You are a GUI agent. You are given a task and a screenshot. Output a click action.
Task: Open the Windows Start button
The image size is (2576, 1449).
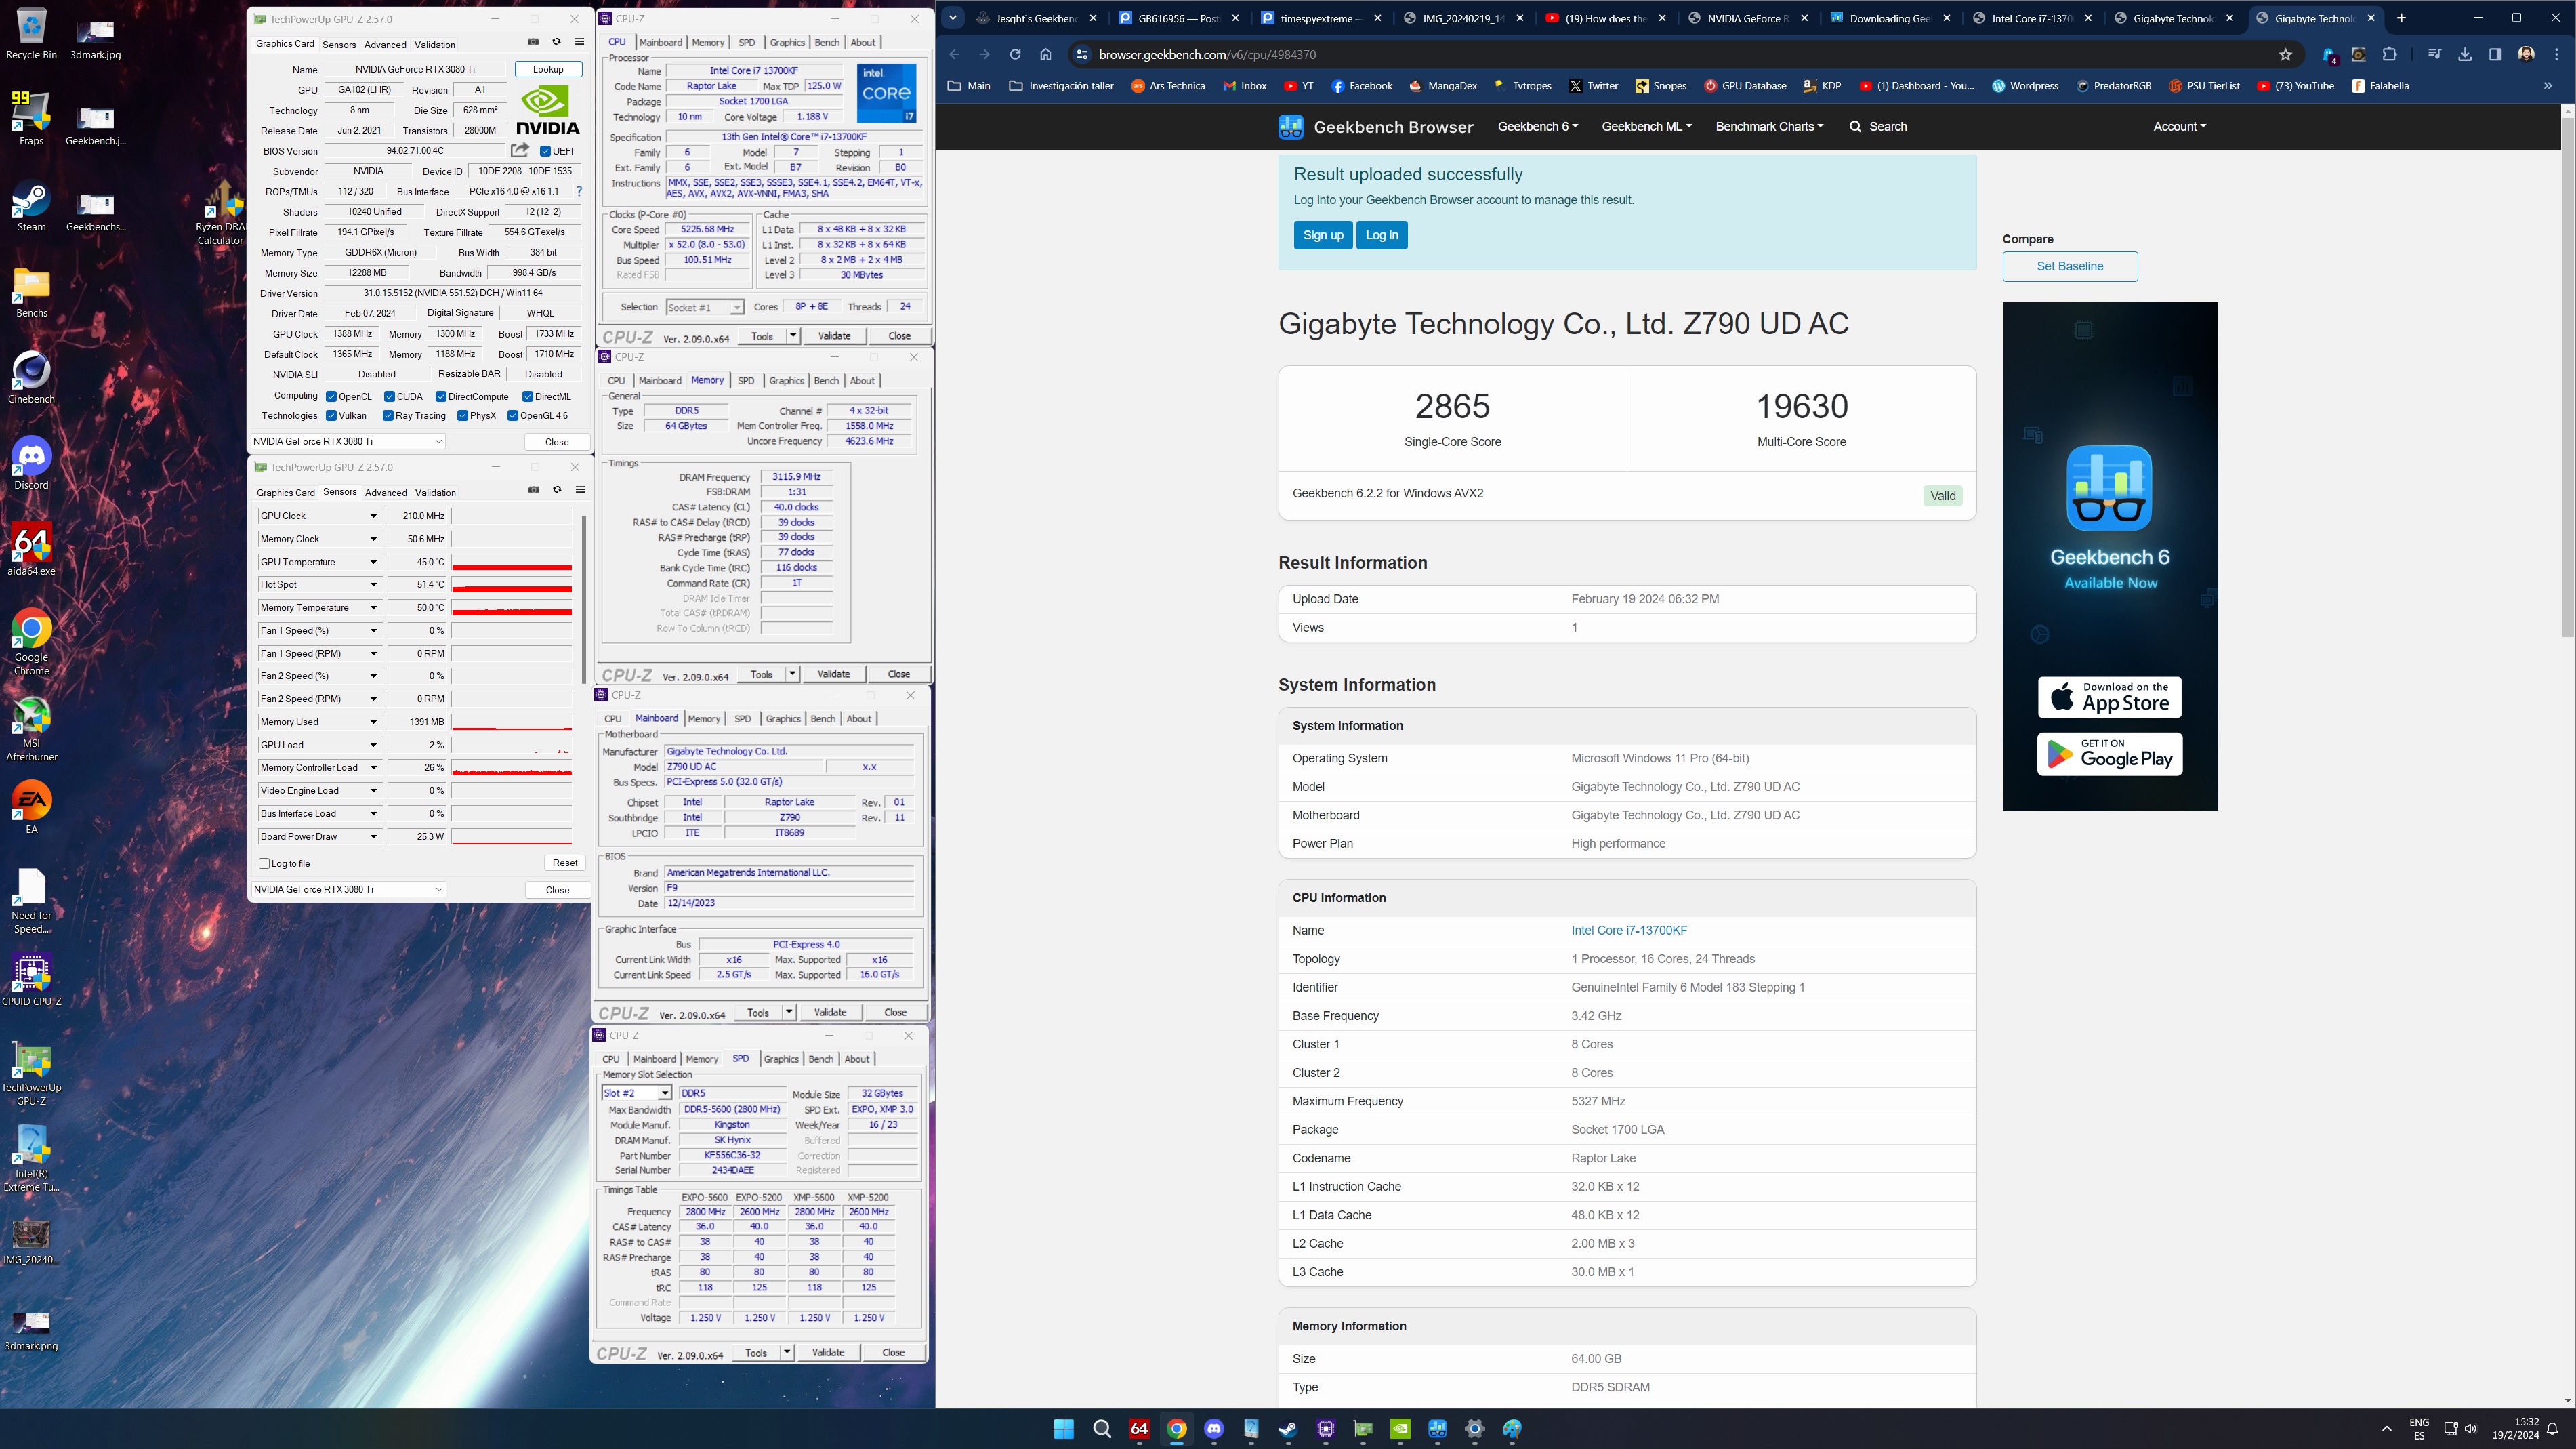pos(1064,1429)
